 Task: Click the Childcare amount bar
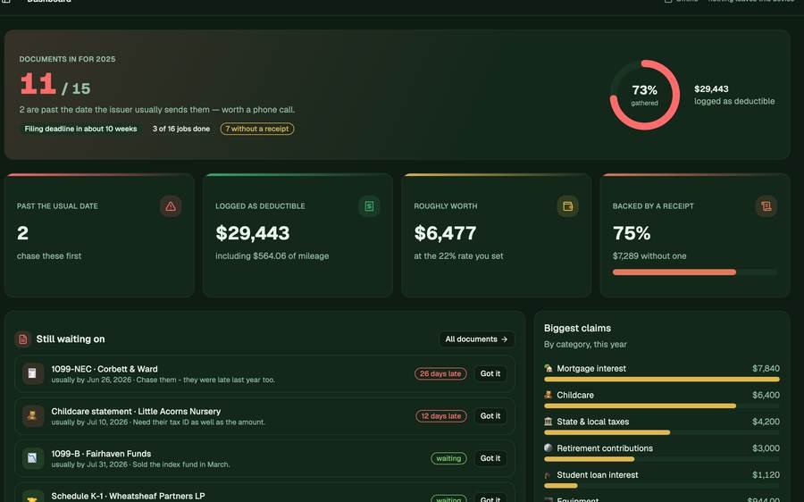661,406
